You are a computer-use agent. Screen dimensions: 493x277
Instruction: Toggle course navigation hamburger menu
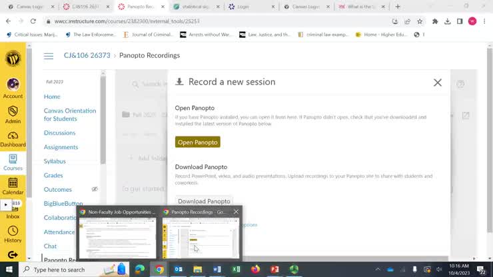pos(49,56)
